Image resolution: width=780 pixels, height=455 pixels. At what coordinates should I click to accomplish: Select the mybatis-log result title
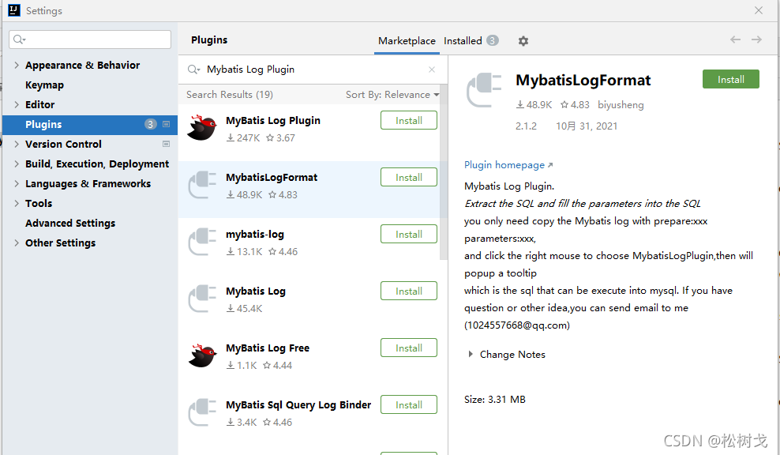[x=255, y=234]
